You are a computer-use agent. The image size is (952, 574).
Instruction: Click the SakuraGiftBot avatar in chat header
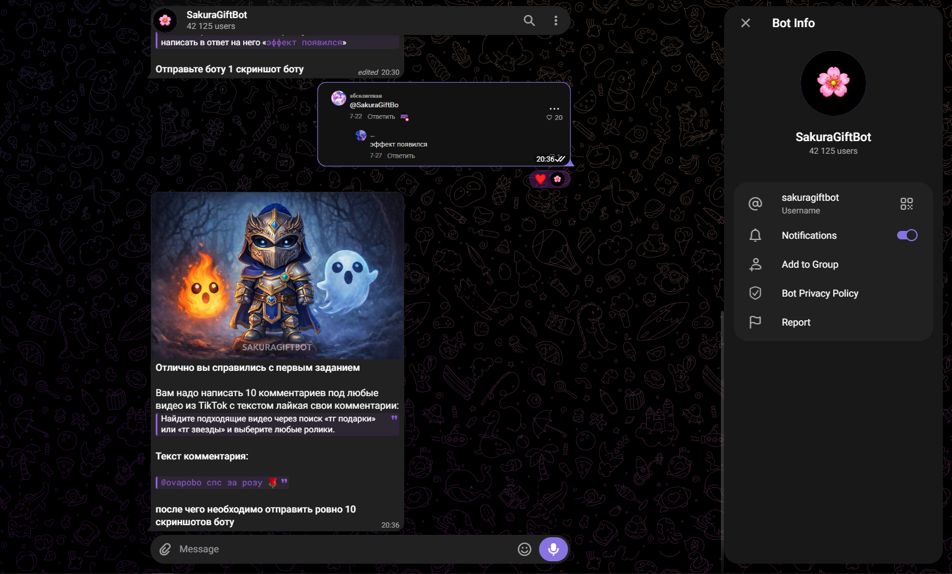[x=165, y=20]
